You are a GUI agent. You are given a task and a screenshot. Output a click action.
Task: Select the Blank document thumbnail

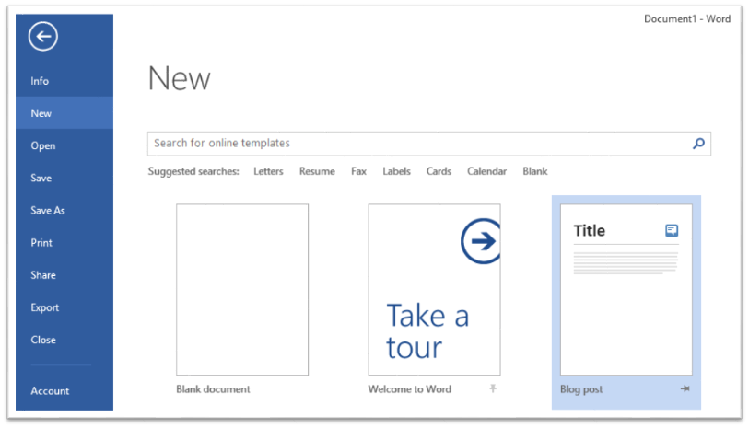[x=242, y=290]
